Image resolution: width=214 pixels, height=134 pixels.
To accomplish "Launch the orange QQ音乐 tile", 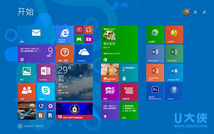I will click(174, 35).
